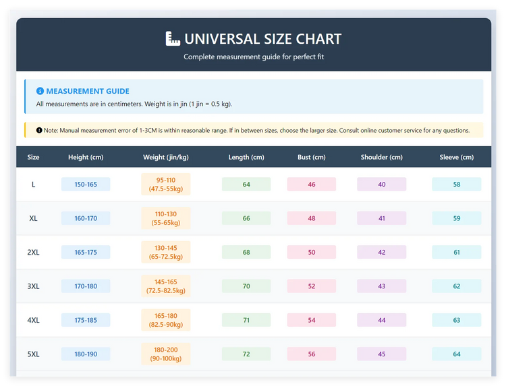Click the 3XL size label
The height and width of the screenshot is (386, 506).
(34, 286)
